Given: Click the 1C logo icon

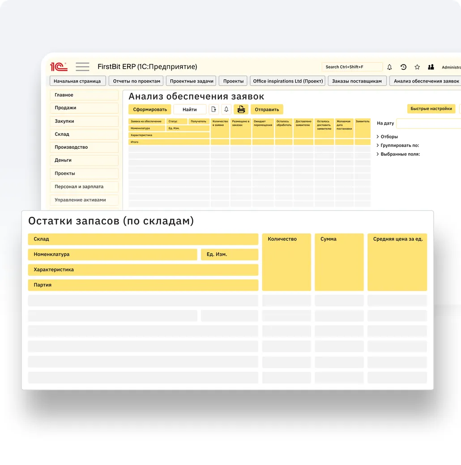Looking at the screenshot, I should point(59,67).
